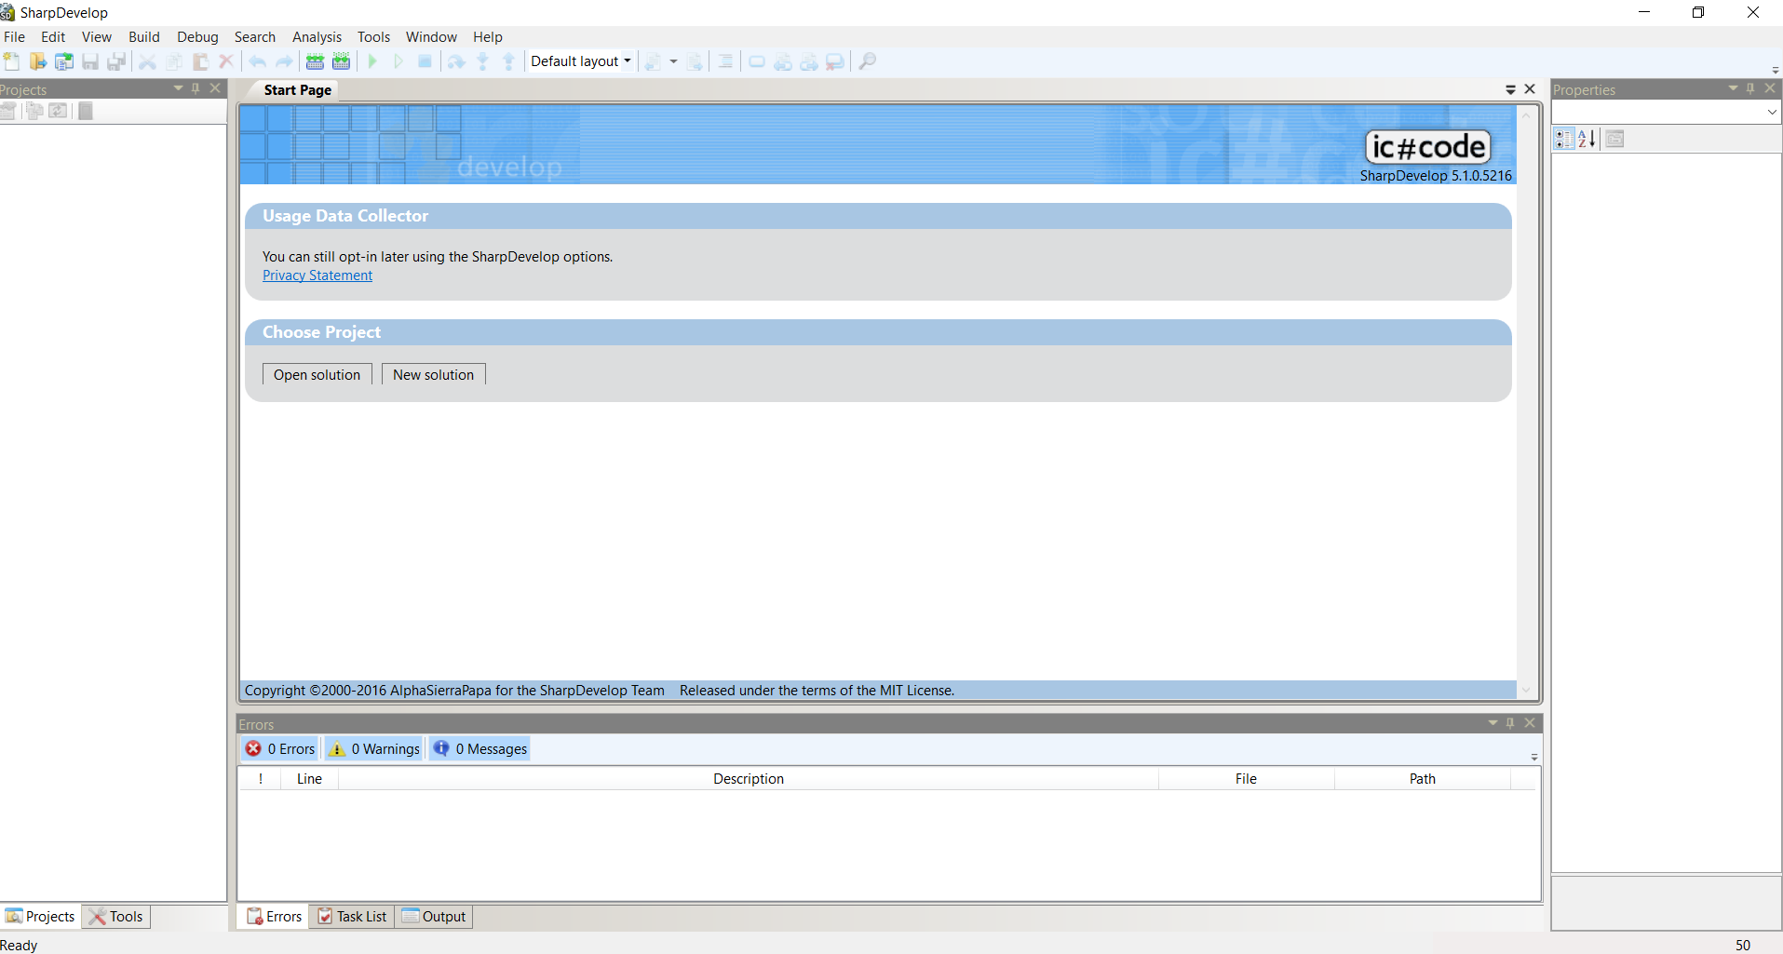Toggle the 0 Messages filter
This screenshot has width=1783, height=954.
[480, 747]
